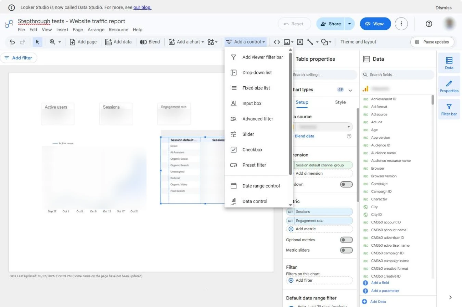Open the three-dot more options menu
Image resolution: width=462 pixels, height=307 pixels.
(x=401, y=24)
